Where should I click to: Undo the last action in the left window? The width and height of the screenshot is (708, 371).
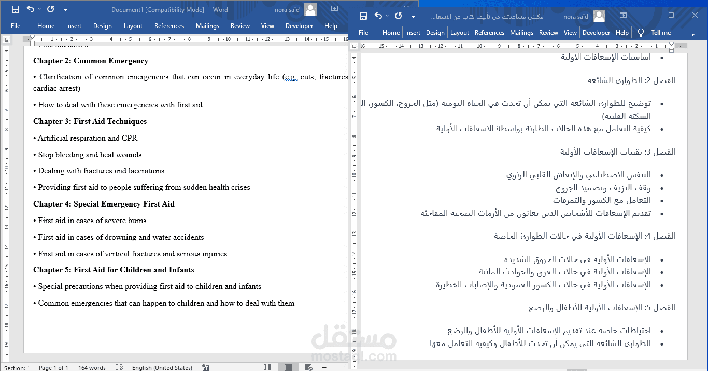pos(30,9)
